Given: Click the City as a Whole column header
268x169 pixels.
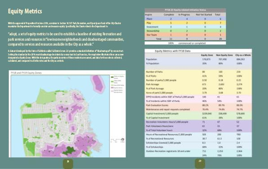Looking at the screenshot, I should click(243, 55).
